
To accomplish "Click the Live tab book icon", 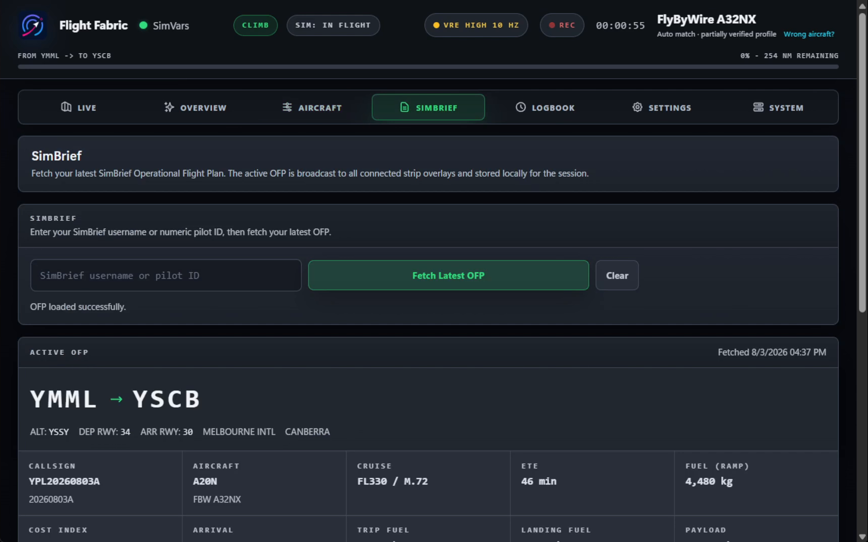I will pos(66,107).
